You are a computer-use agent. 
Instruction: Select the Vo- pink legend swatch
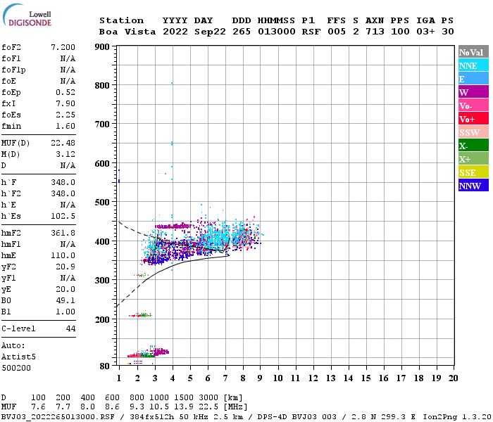point(473,105)
